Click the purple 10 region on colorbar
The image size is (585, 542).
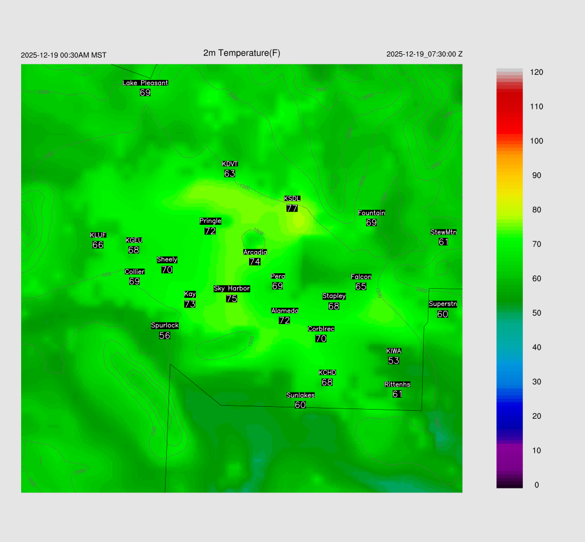point(510,451)
